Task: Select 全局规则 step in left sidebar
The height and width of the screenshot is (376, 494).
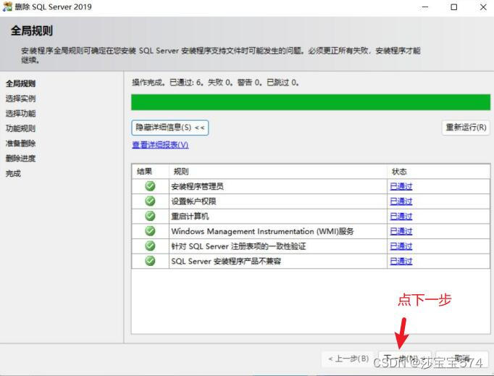Action: [20, 83]
